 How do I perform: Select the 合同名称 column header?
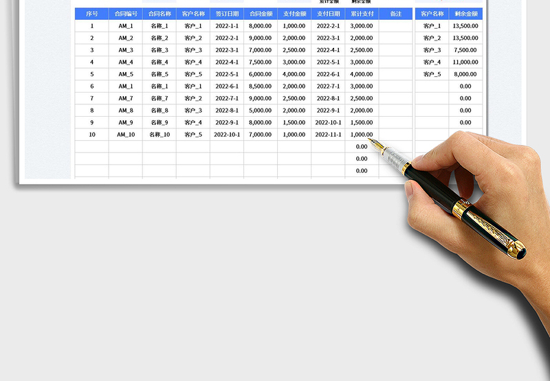pos(159,14)
